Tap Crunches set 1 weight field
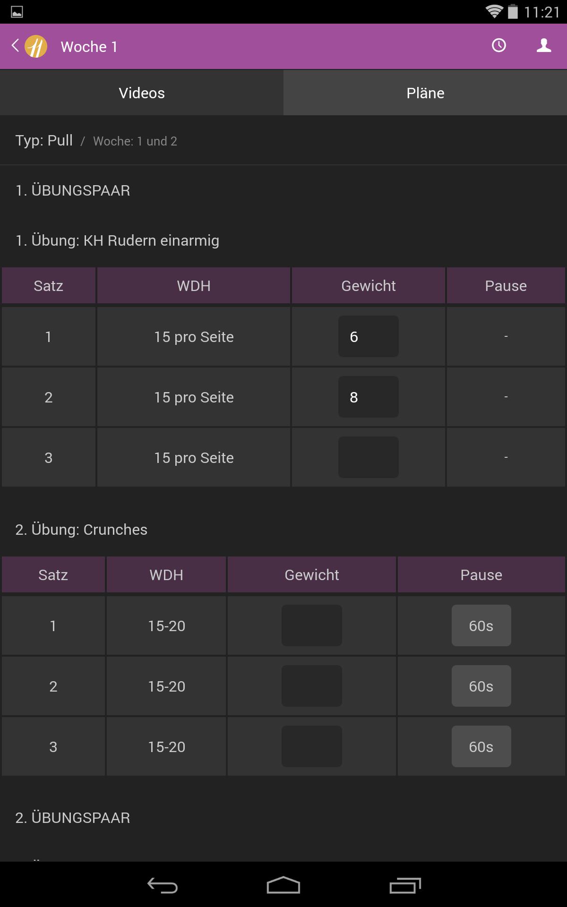Viewport: 567px width, 907px height. 312,625
